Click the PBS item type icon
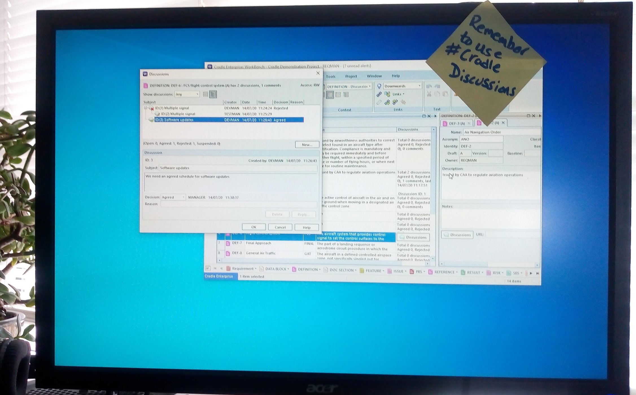 tap(412, 272)
